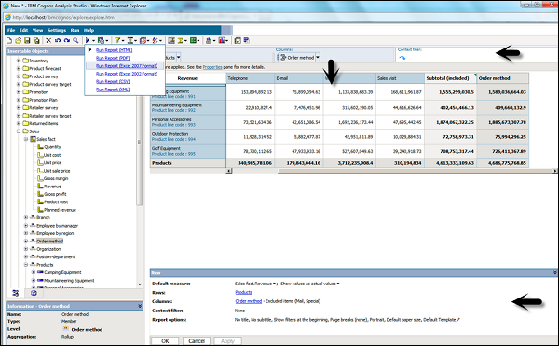This screenshot has width=559, height=346.
Task: Open the Edit menu
Action: pos(23,31)
